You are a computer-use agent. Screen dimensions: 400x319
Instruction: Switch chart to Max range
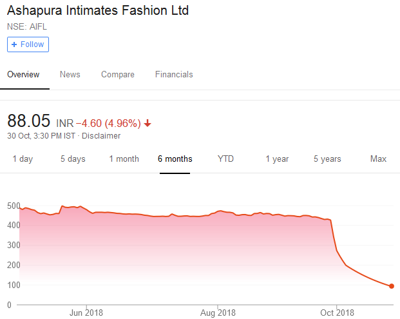click(378, 159)
